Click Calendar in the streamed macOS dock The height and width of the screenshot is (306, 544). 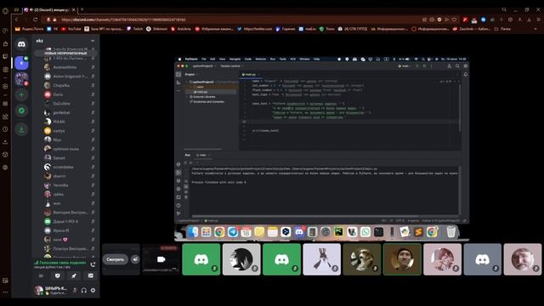click(246, 232)
